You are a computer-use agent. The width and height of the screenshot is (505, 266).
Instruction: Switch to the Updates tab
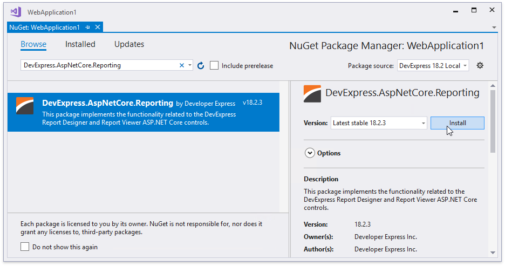[129, 44]
